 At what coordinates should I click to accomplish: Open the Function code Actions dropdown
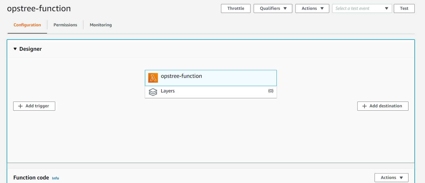tap(391, 178)
